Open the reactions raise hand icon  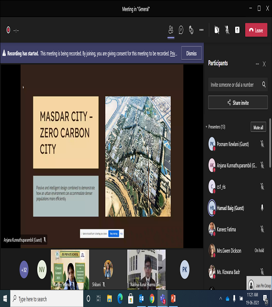191,30
